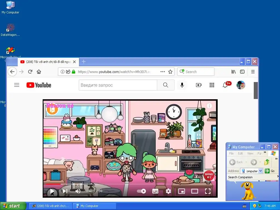Bookmark this page with star icon
This screenshot has height=210, width=280.
(170, 72)
